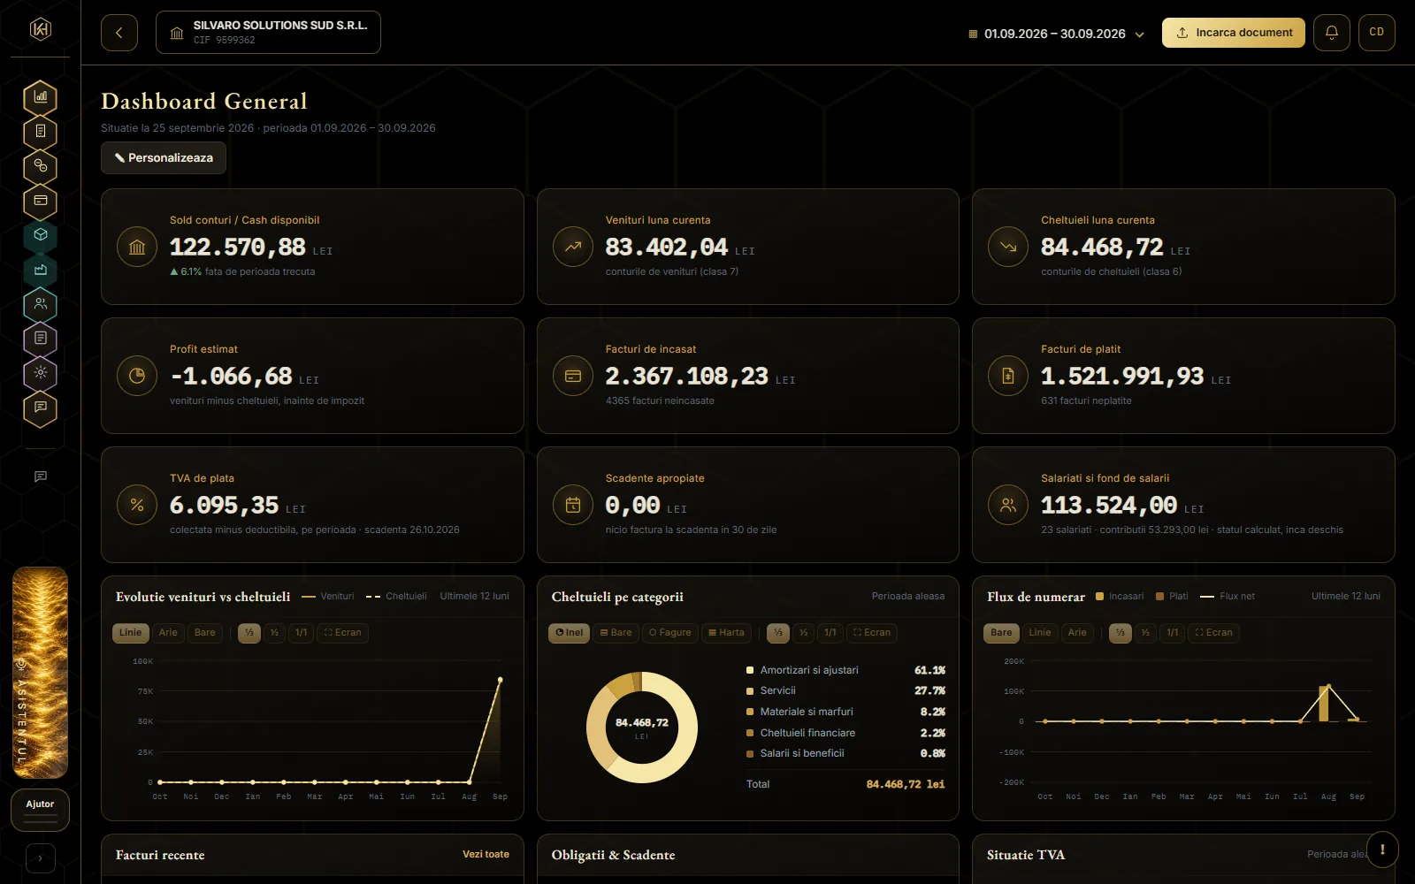Select the Inel view in Cheltuieli pe categorii

click(x=570, y=633)
